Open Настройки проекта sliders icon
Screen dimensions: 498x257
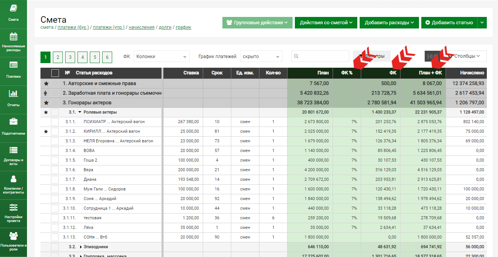click(13, 207)
